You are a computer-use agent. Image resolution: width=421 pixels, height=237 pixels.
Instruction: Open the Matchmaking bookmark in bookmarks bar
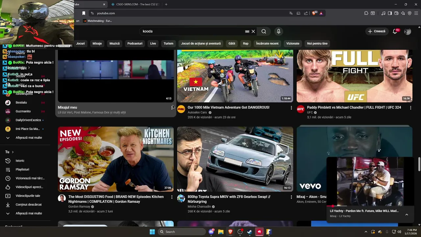(98, 21)
